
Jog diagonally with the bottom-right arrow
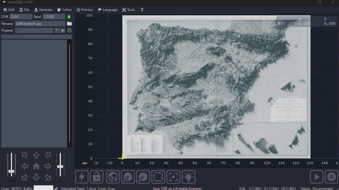tap(48, 177)
